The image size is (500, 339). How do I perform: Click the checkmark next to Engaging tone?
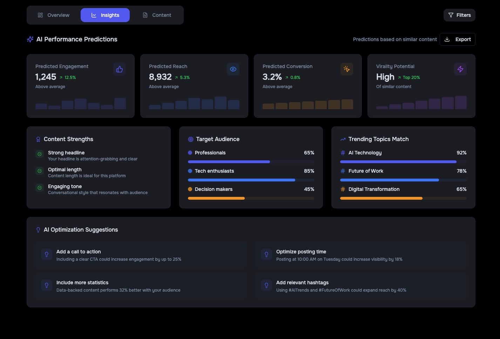39,188
